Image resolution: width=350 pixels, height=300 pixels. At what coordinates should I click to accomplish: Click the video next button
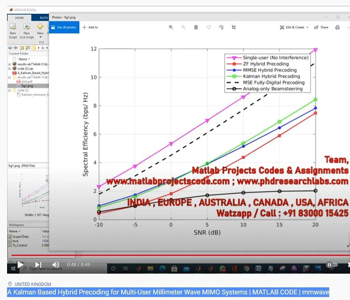pos(38,265)
